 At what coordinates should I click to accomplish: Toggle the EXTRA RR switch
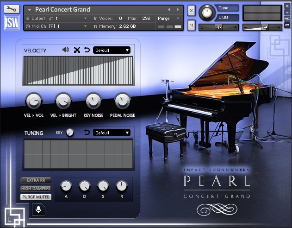[36, 180]
